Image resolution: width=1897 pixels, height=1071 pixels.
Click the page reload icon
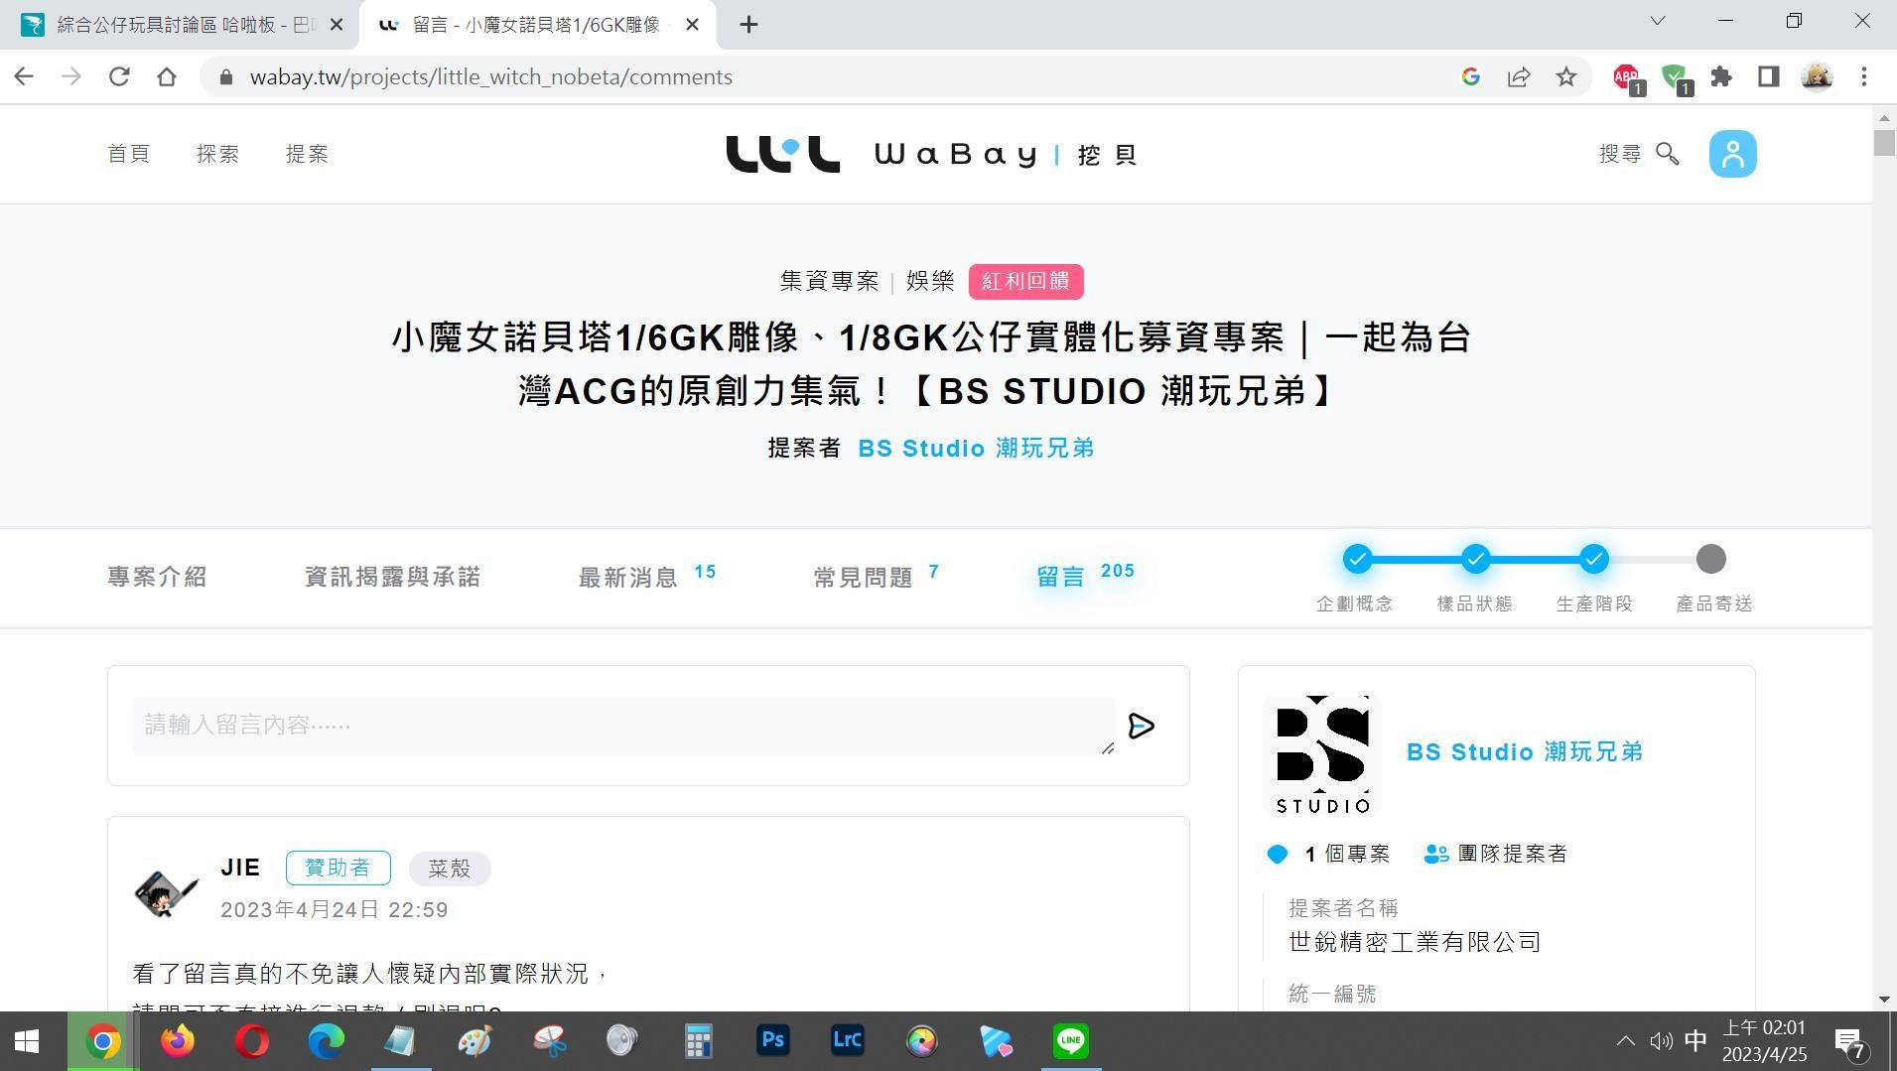[119, 76]
